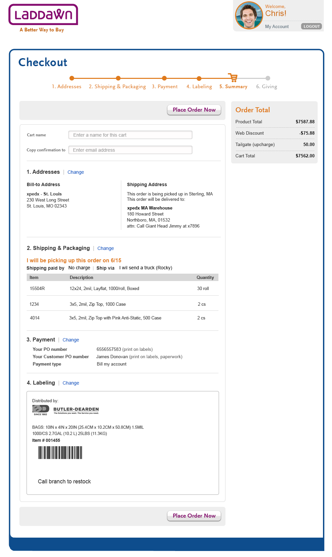This screenshot has height=557, width=332.
Task: Change the Shipping & Packaging section
Action: (106, 248)
